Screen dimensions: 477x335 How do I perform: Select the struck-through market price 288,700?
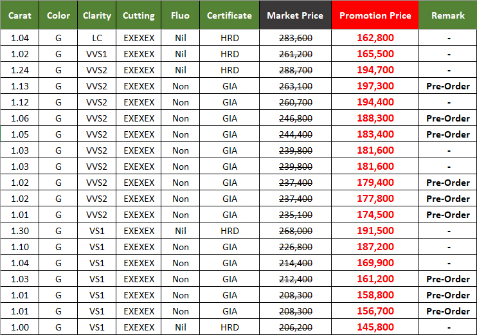tap(295, 70)
